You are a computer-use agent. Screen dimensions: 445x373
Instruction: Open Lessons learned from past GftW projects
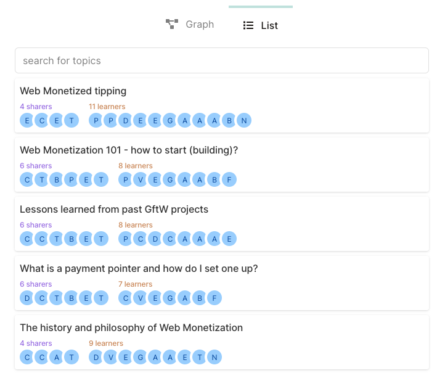(114, 210)
